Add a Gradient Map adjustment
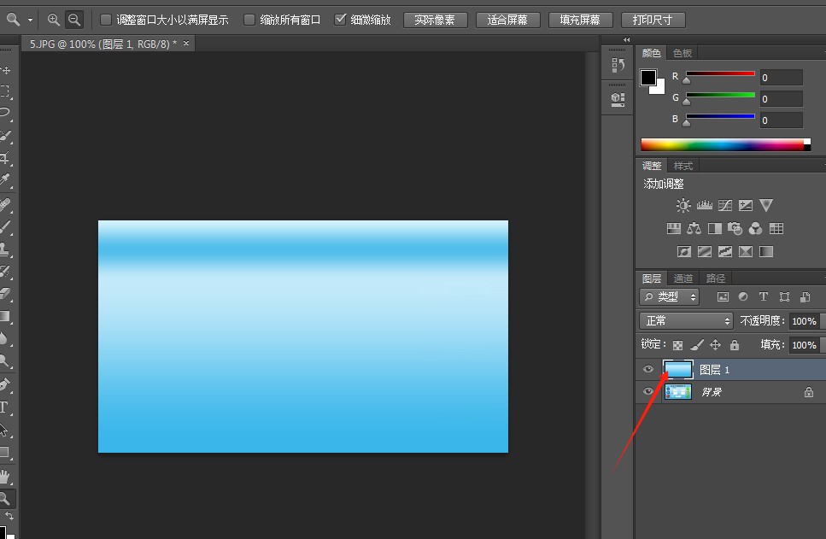 [x=766, y=251]
